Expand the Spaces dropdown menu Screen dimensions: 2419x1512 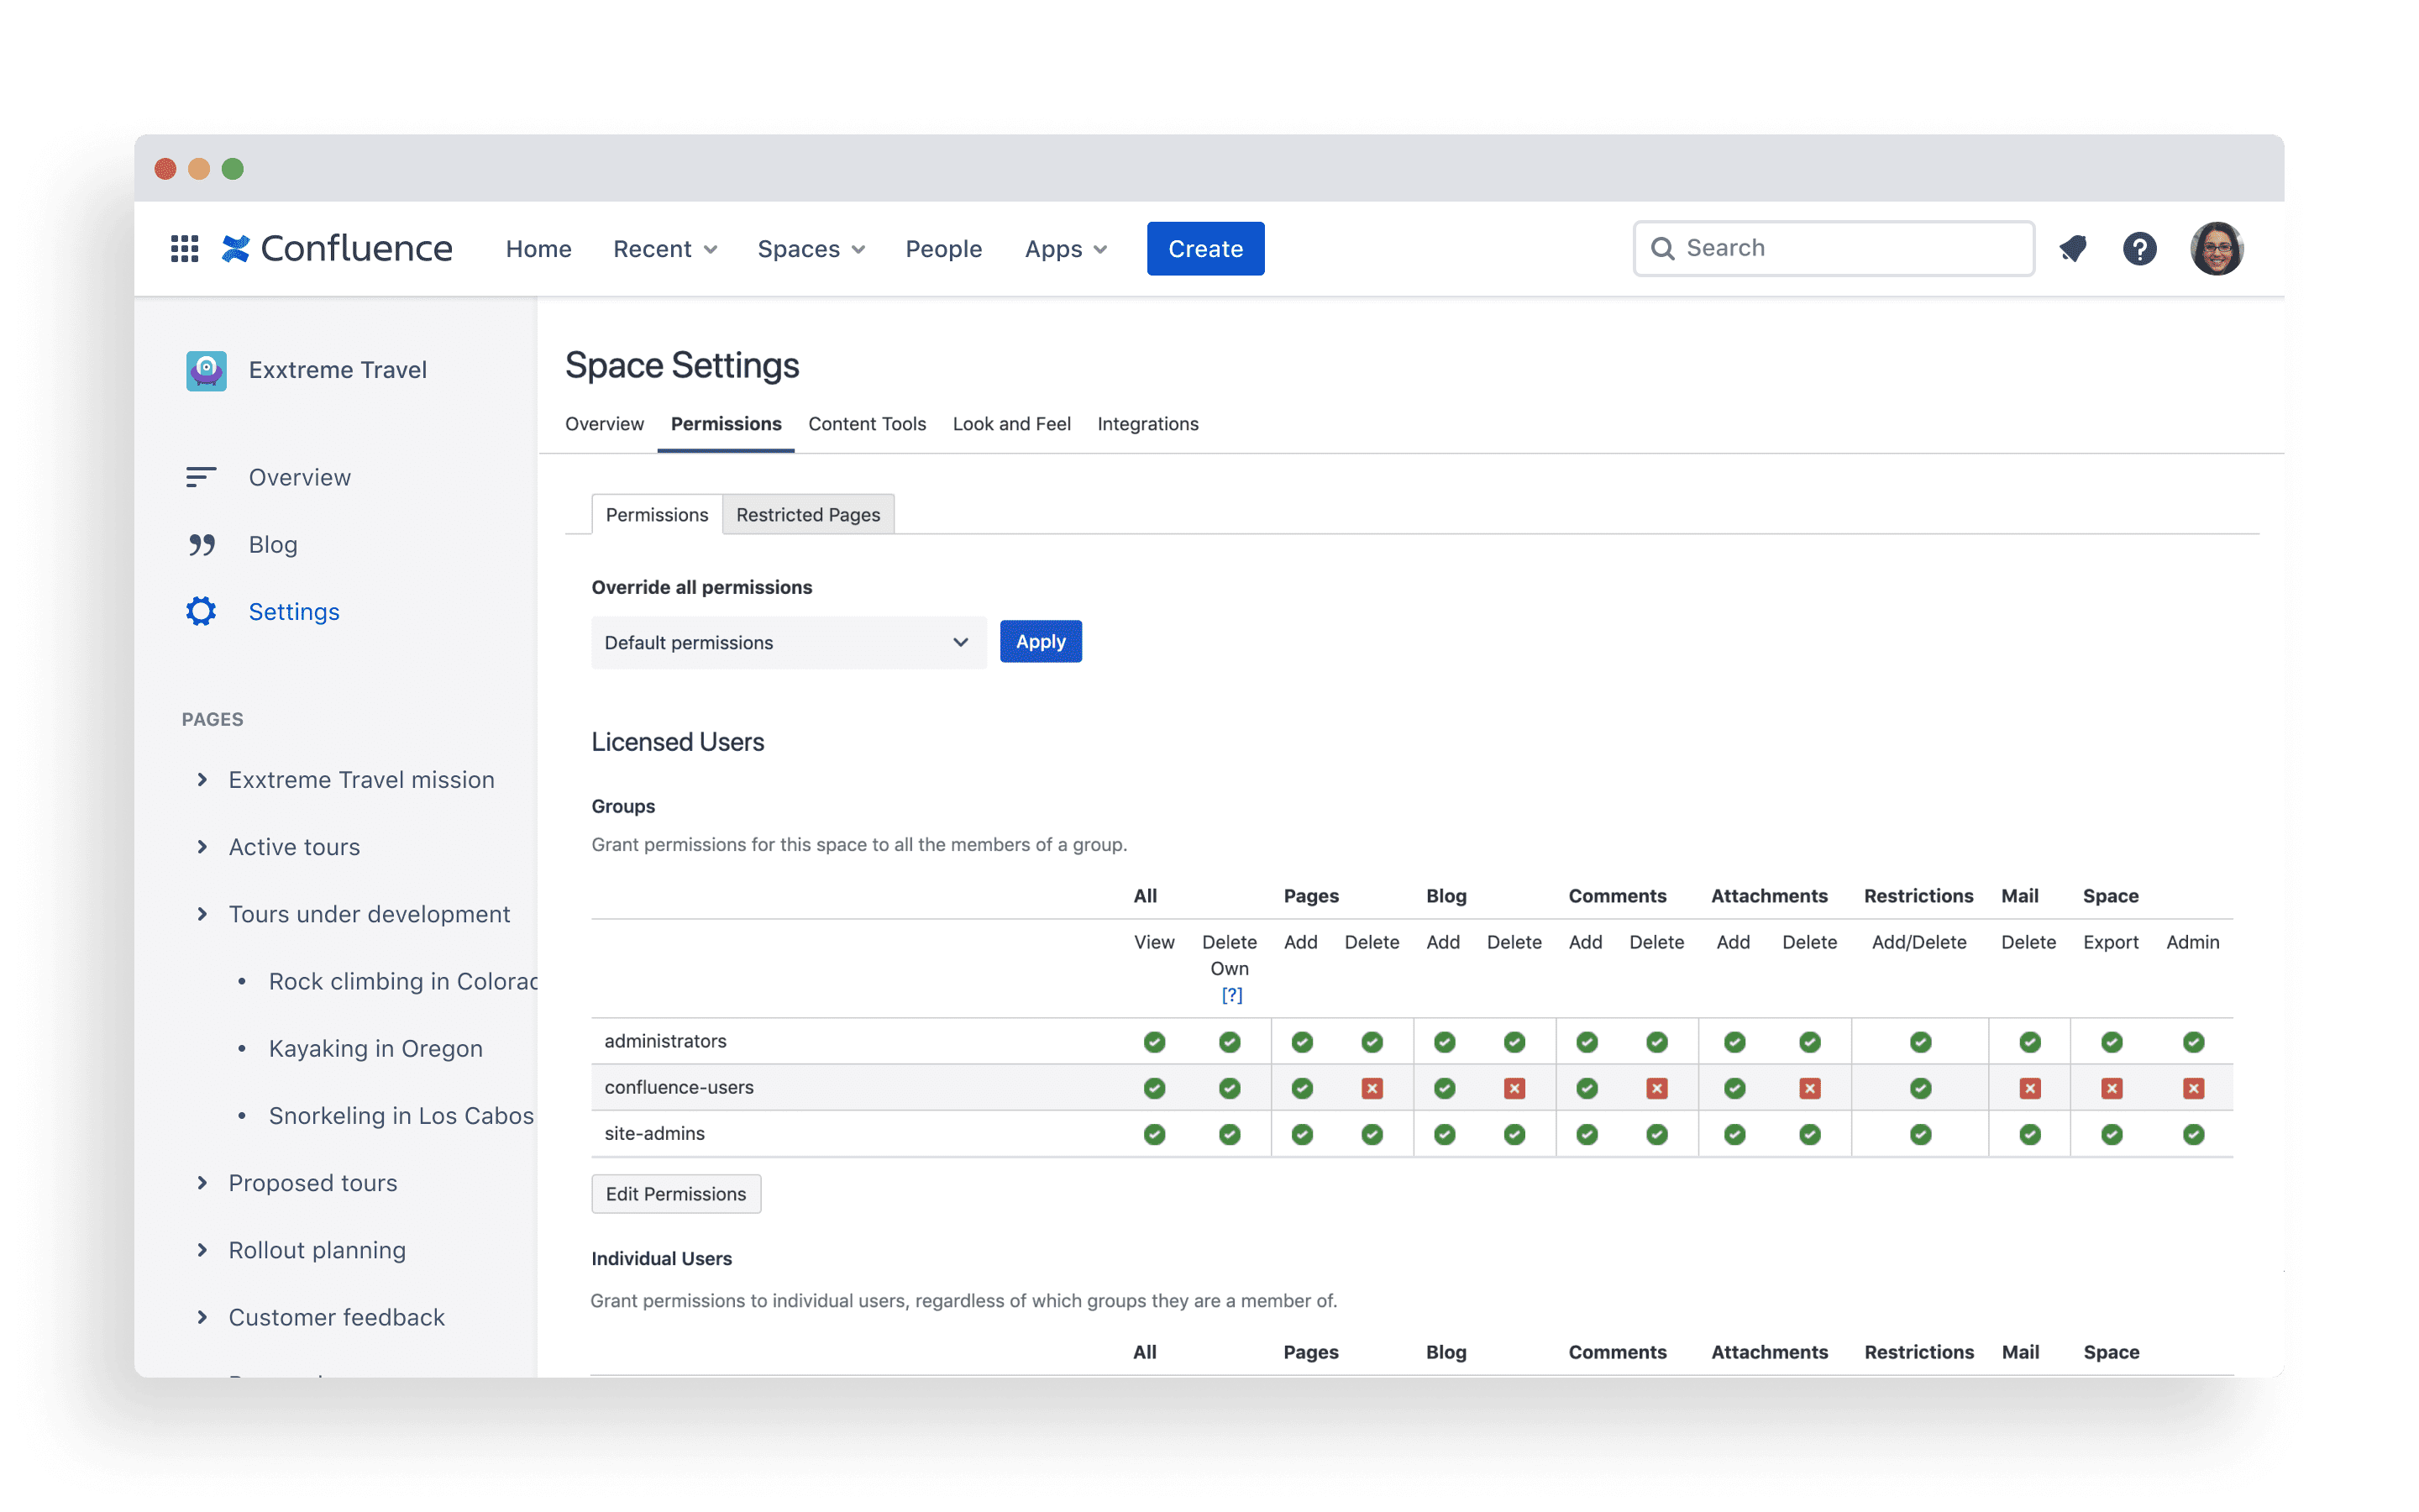pos(810,247)
